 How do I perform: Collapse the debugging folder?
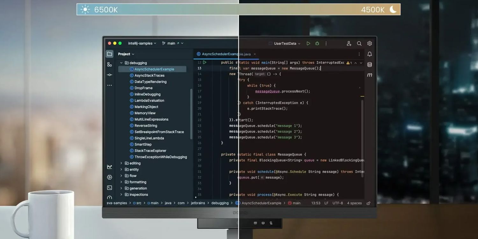click(x=121, y=63)
